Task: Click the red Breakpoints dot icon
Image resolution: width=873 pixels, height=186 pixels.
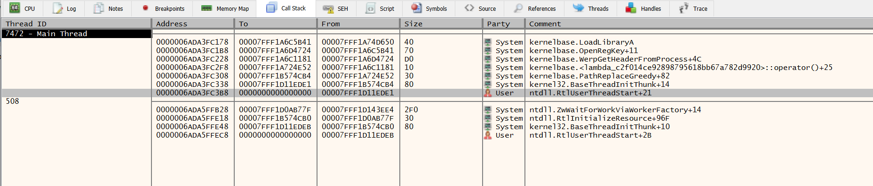Action: click(x=145, y=8)
